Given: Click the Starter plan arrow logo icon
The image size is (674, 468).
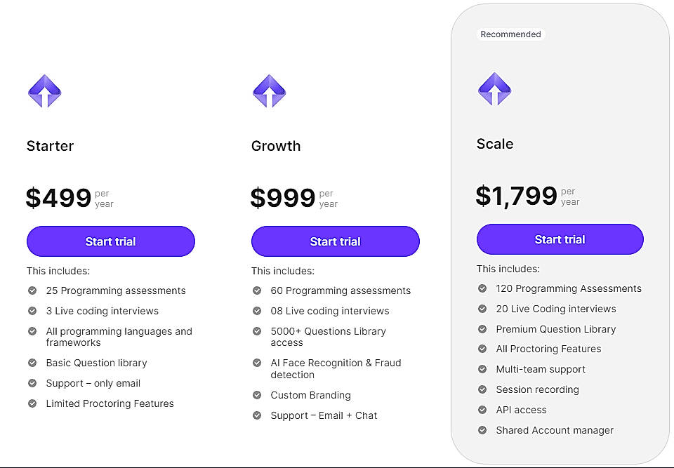Looking at the screenshot, I should click(44, 91).
